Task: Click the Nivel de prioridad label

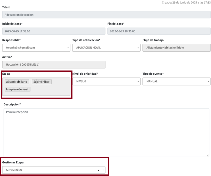Action: pos(85,74)
